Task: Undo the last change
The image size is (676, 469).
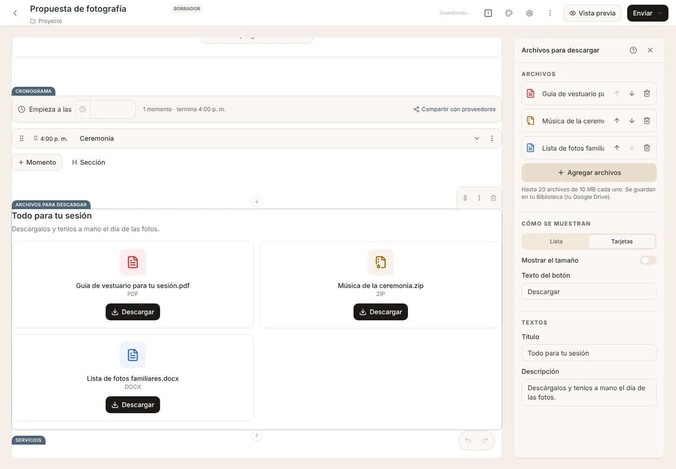Action: (x=468, y=440)
